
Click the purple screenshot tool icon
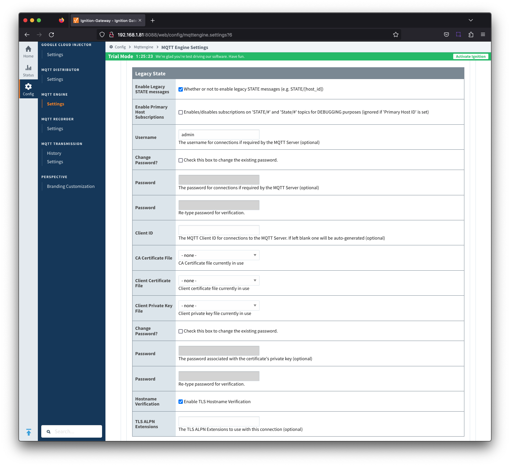point(459,34)
